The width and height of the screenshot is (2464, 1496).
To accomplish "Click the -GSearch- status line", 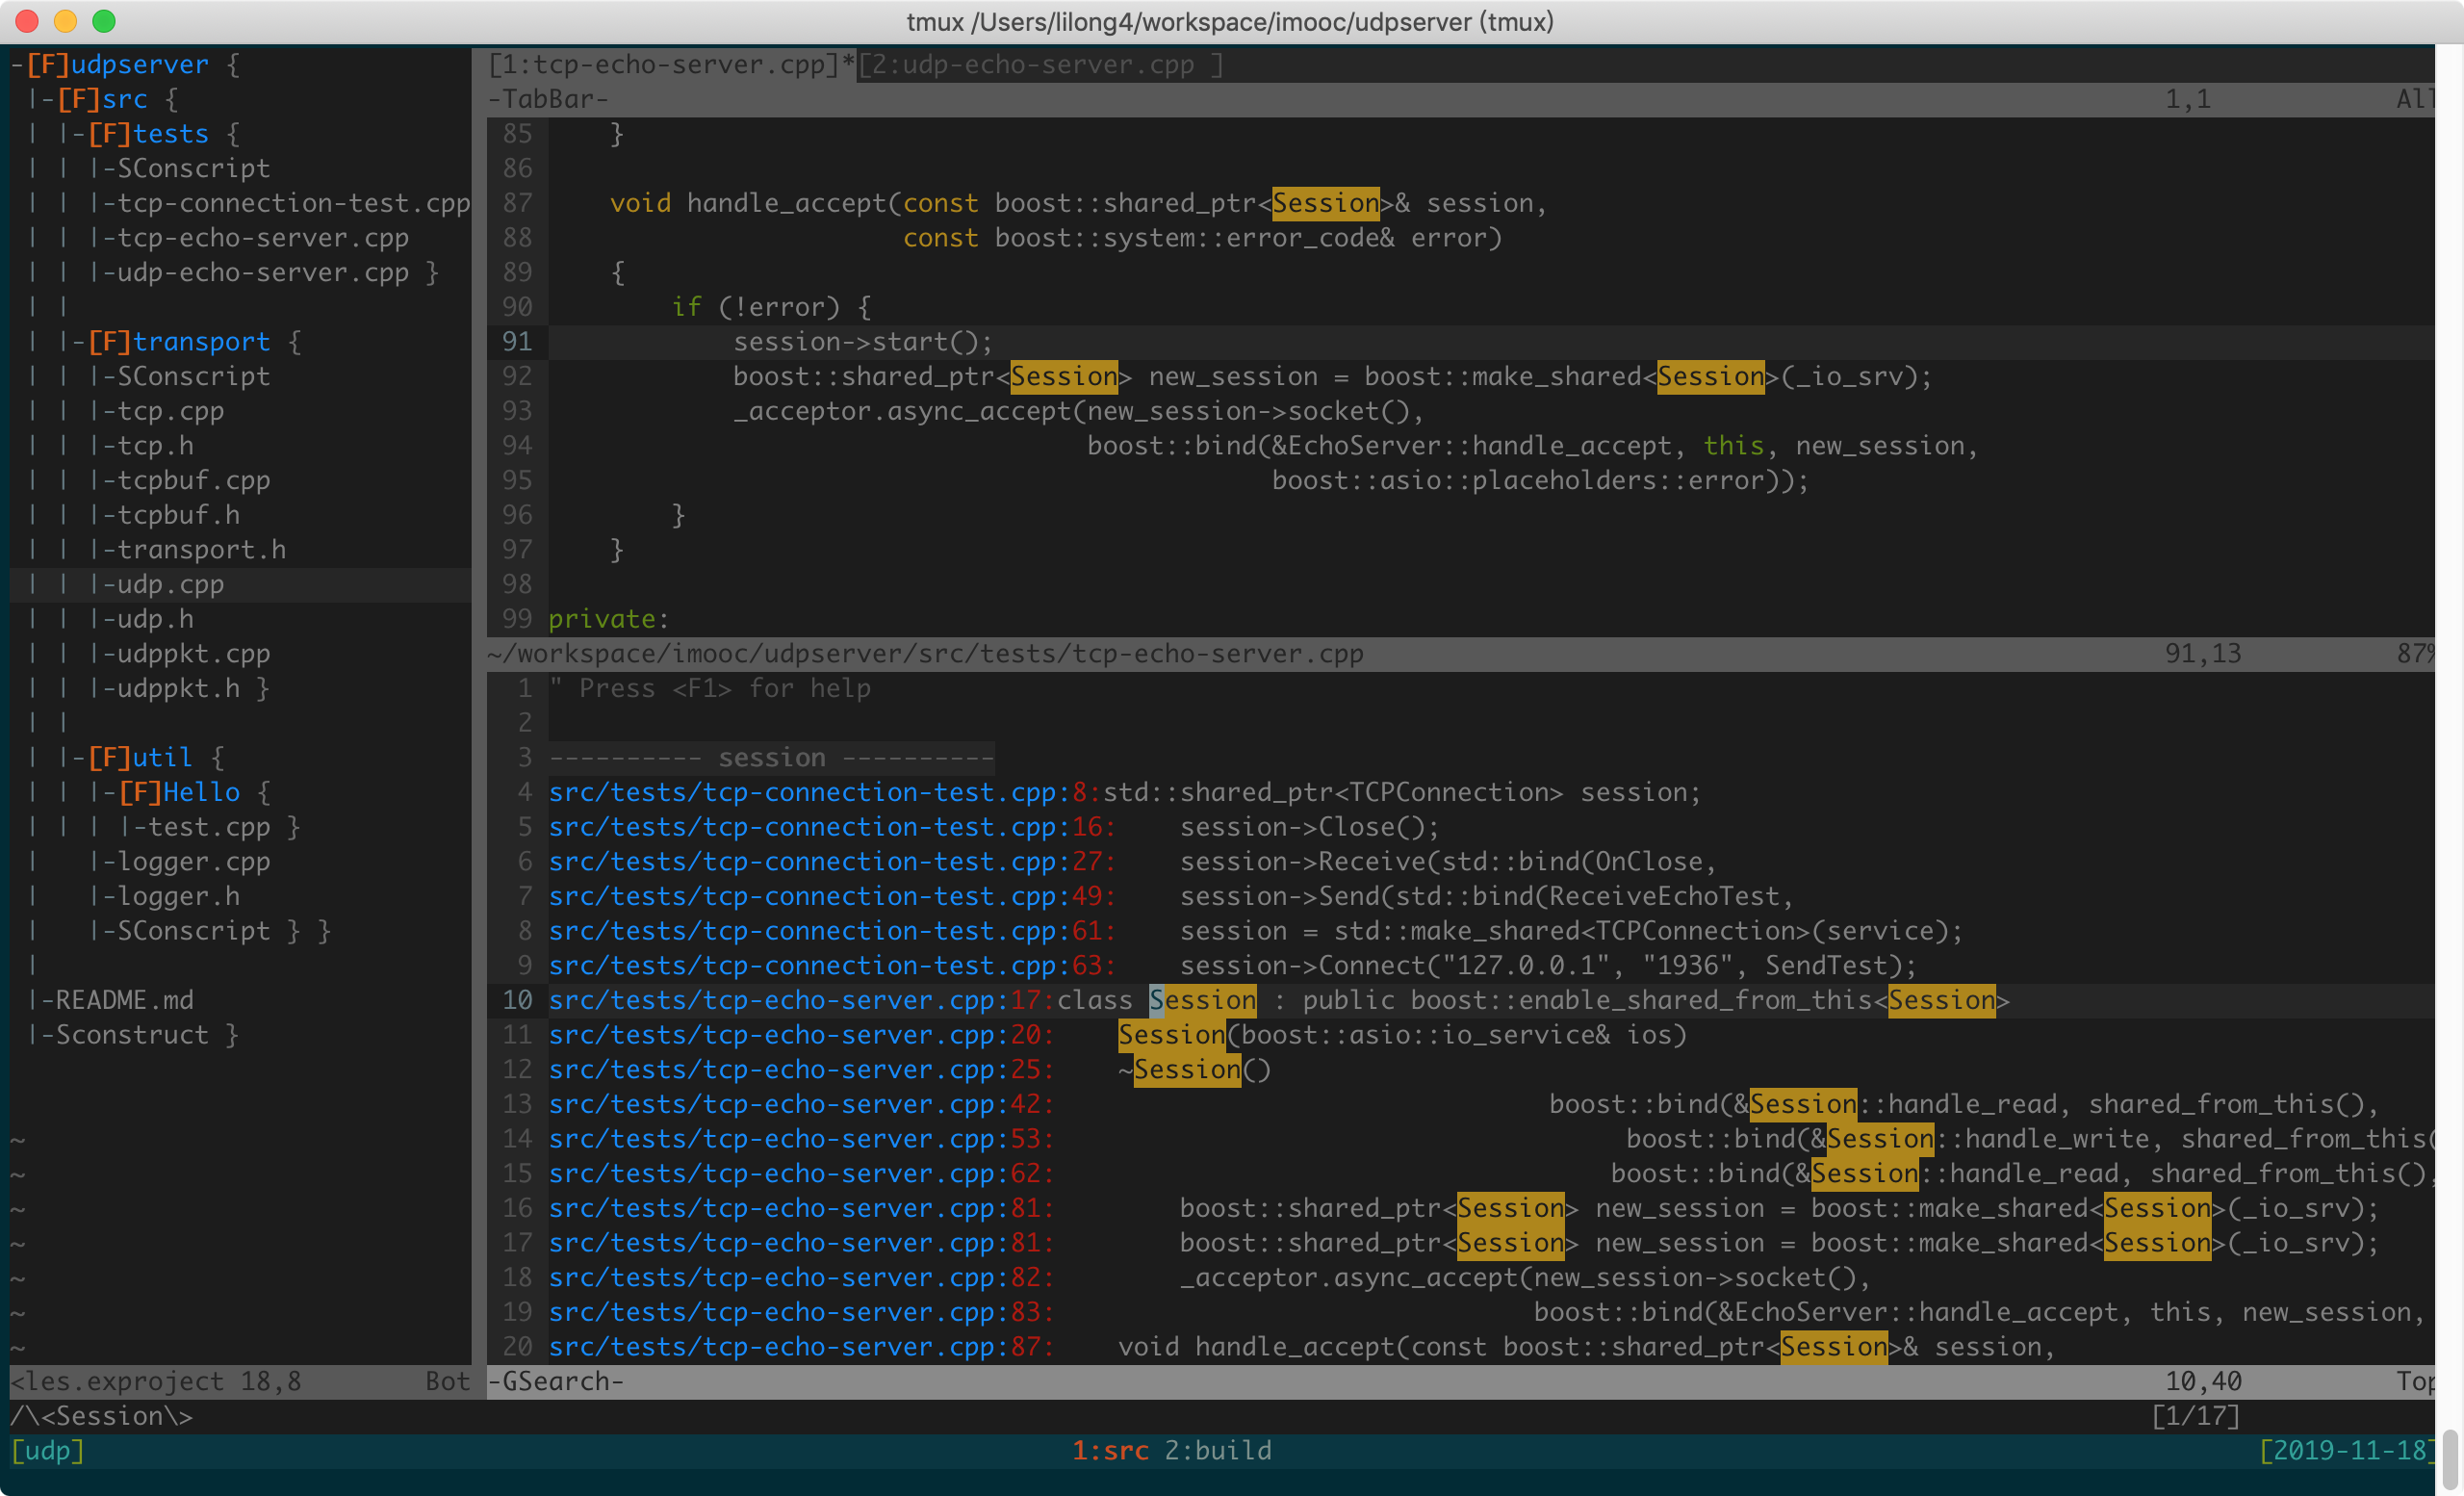I will click(x=1460, y=1382).
